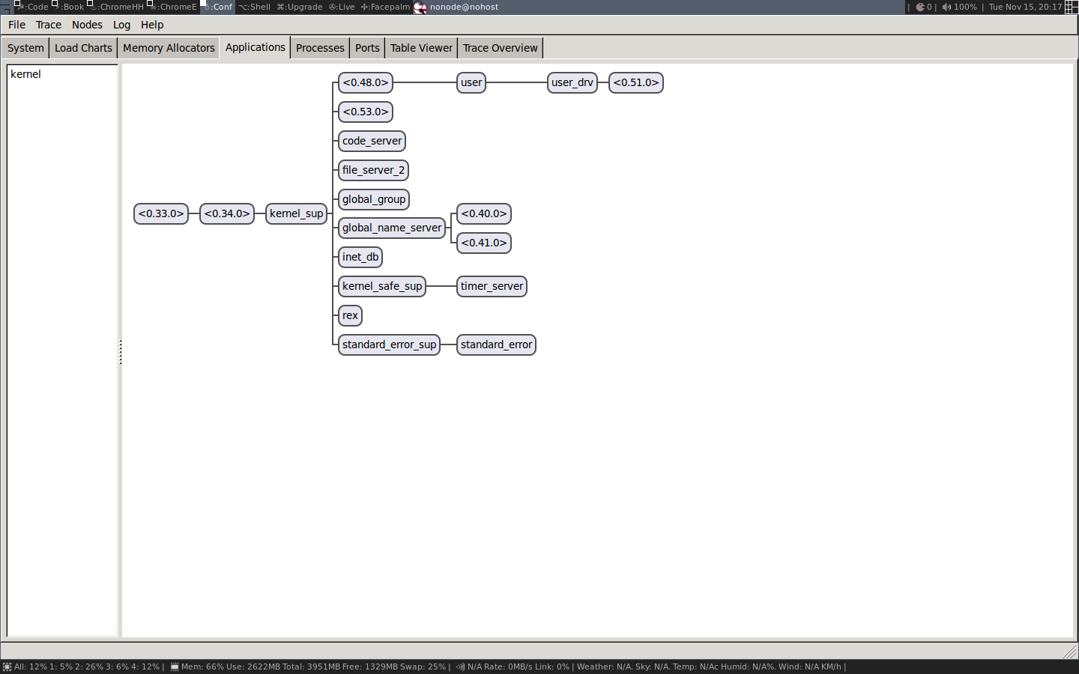The width and height of the screenshot is (1079, 674).
Task: Open the Memory Allocators tab
Action: 169,48
